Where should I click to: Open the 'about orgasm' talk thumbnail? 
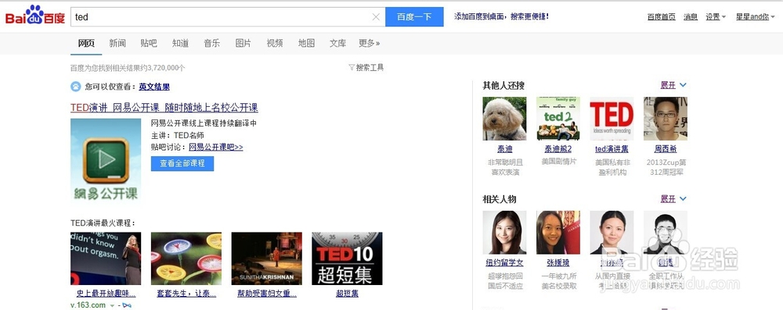click(106, 258)
